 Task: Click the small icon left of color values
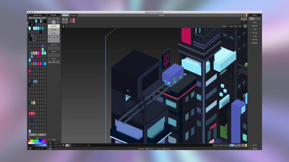coord(30,148)
